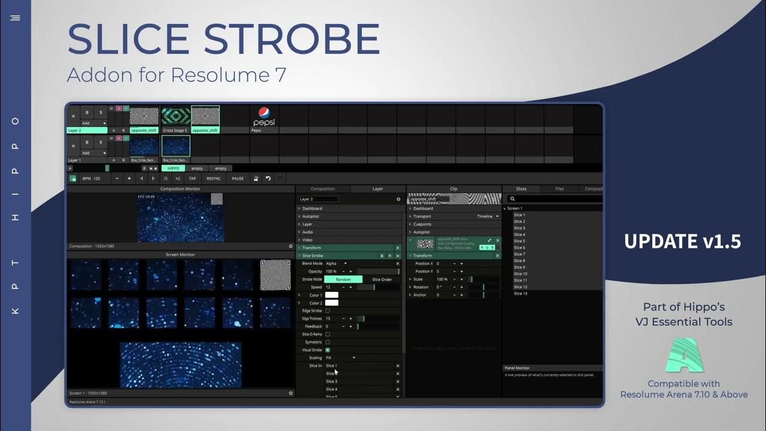Viewport: 766px width, 431px height.
Task: Select Slice Order strobe mode
Action: (382, 279)
